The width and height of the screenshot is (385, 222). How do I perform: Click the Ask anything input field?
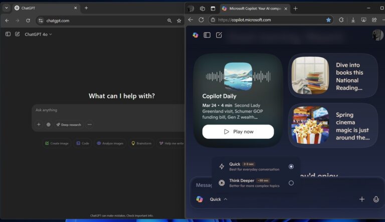pos(100,110)
